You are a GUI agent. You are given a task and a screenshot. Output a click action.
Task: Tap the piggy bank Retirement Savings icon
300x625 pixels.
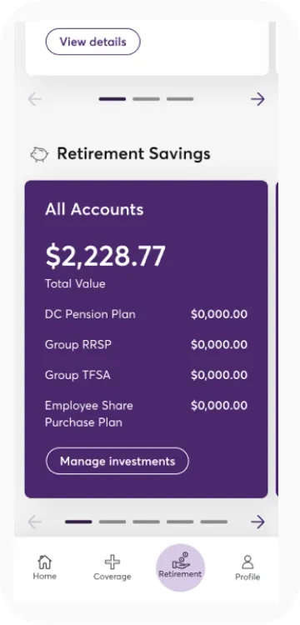(x=39, y=154)
